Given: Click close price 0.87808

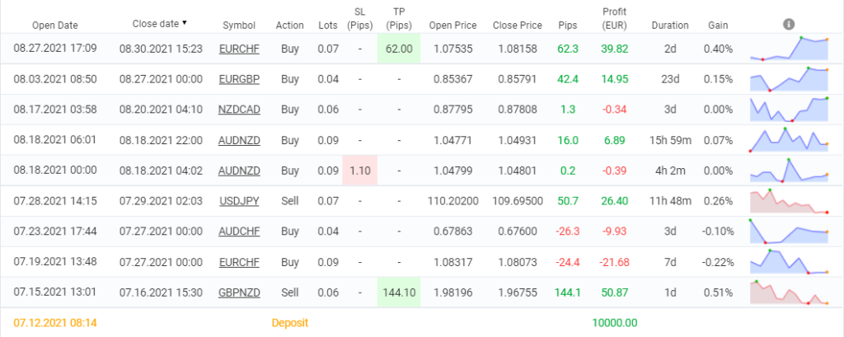Looking at the screenshot, I should pos(518,110).
